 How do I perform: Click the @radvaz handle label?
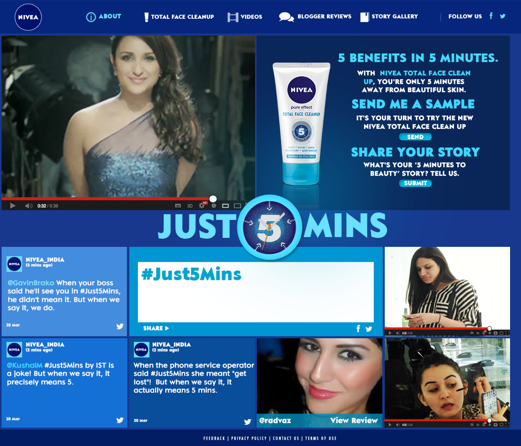[x=275, y=421]
